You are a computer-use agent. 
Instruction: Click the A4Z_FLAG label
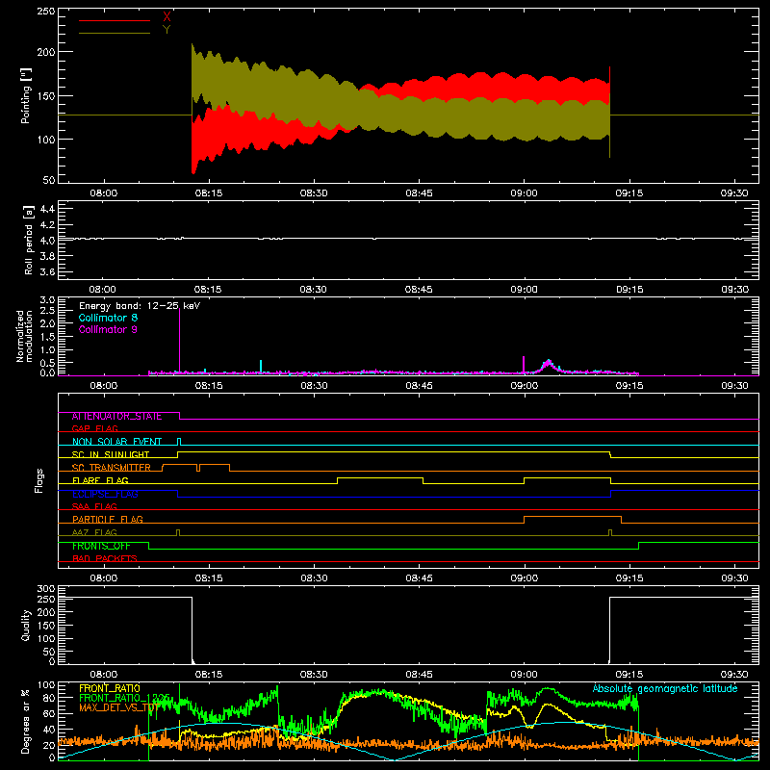coord(94,532)
